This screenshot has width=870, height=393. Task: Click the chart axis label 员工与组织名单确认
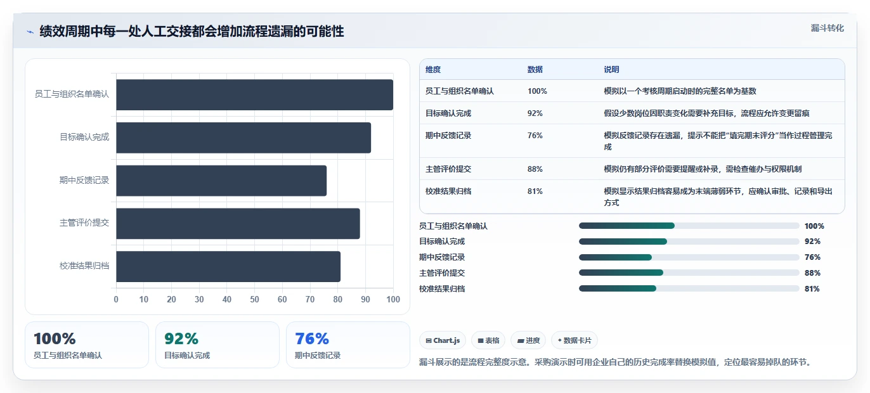click(72, 94)
